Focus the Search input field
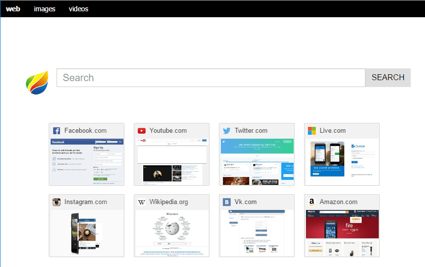The width and height of the screenshot is (425, 267). (x=211, y=78)
